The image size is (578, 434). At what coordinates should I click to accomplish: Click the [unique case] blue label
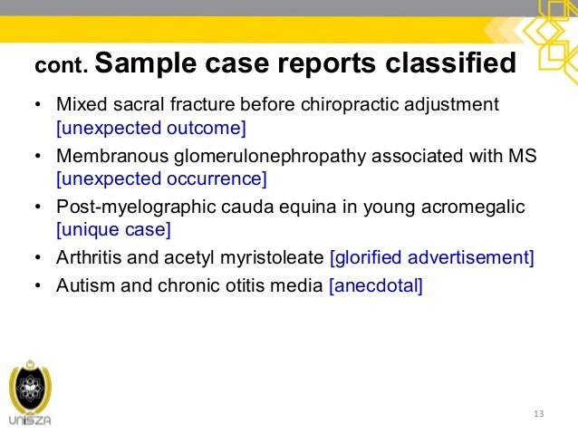click(x=113, y=229)
